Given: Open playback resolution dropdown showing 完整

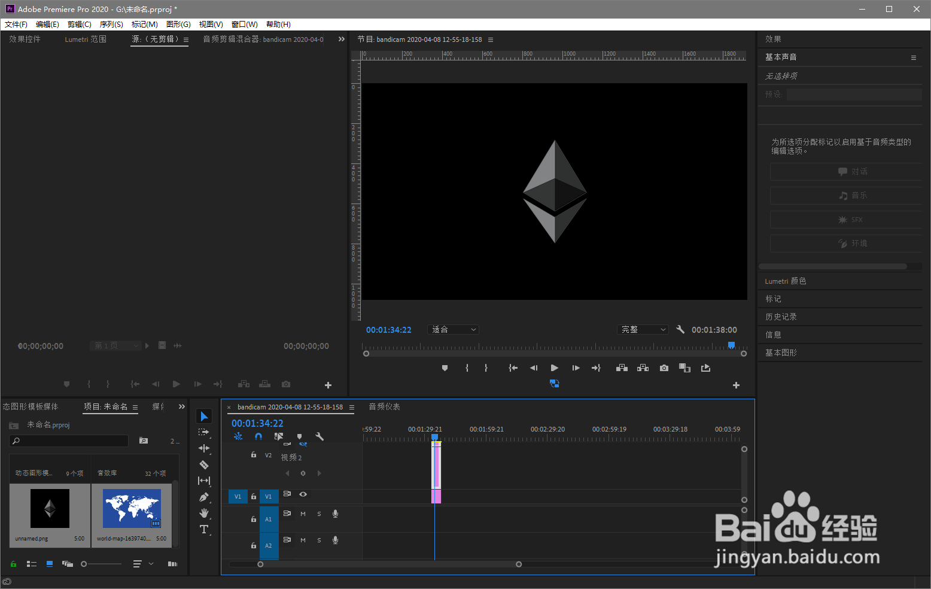Looking at the screenshot, I should click(643, 330).
